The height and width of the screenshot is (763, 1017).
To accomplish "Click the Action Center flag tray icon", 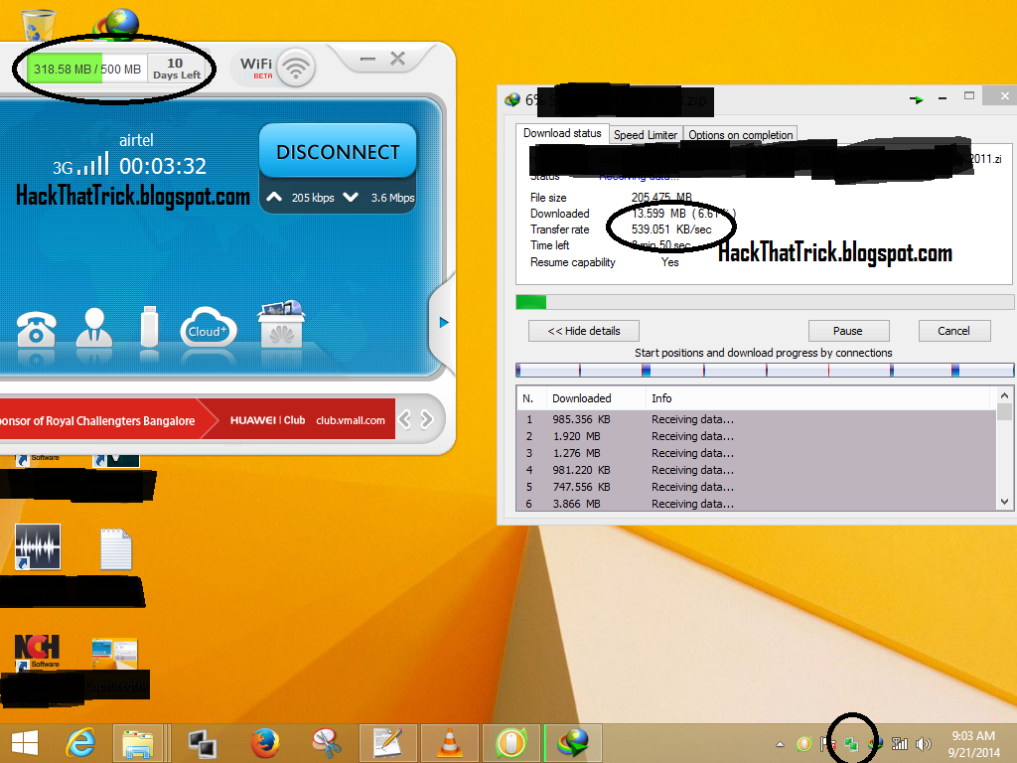I will click(x=827, y=744).
